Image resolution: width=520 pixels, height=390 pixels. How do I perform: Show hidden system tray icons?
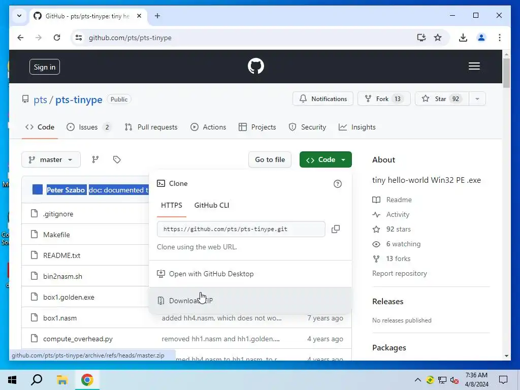click(418, 380)
